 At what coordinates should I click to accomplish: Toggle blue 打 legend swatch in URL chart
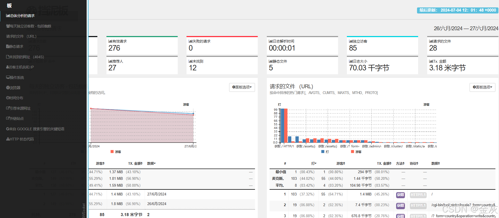coord(323,152)
